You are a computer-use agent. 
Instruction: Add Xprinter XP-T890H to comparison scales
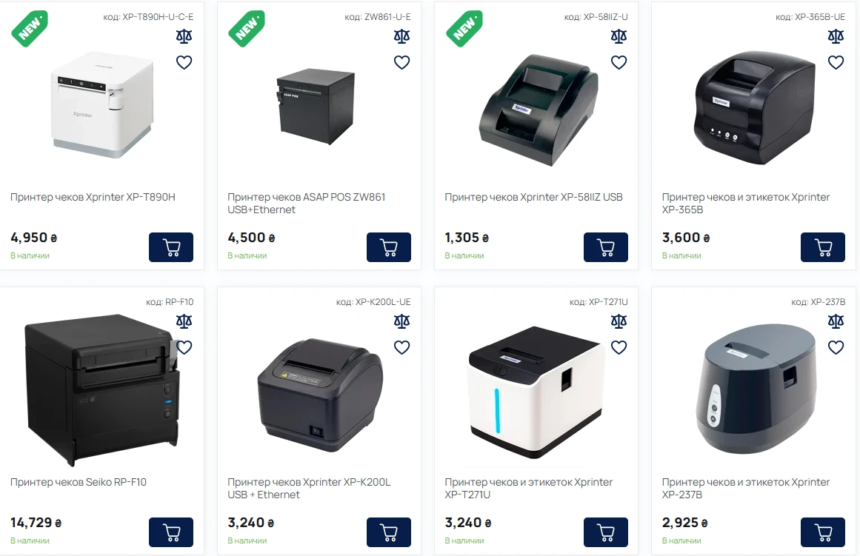[x=184, y=37]
